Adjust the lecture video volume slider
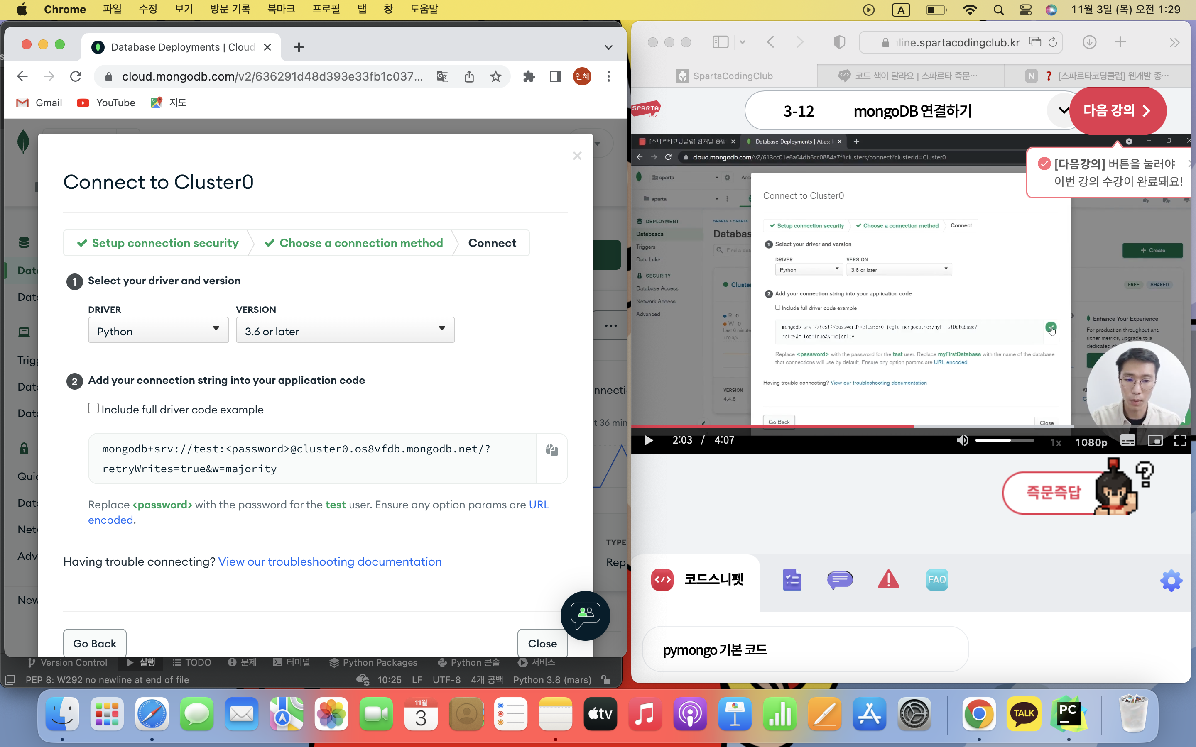 [1005, 440]
